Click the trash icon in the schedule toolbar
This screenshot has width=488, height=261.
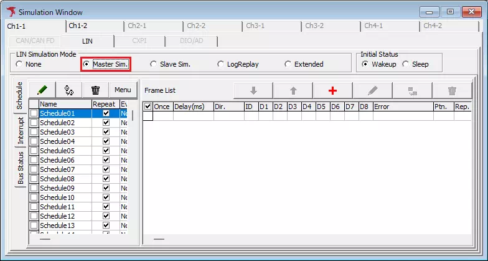point(95,90)
